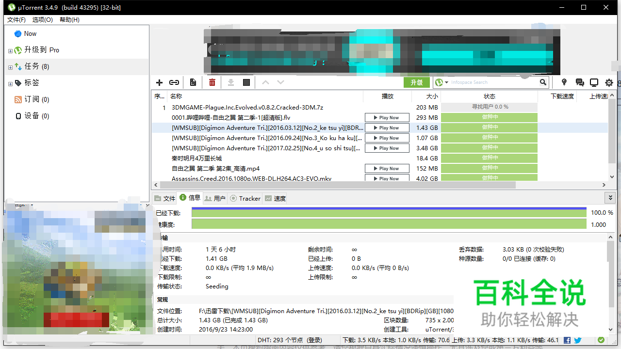Move torrent down the queue
Screen dimensions: 621x349
(x=280, y=82)
